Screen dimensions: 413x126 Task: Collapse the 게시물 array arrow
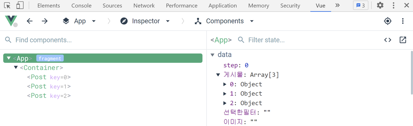coord(218,75)
